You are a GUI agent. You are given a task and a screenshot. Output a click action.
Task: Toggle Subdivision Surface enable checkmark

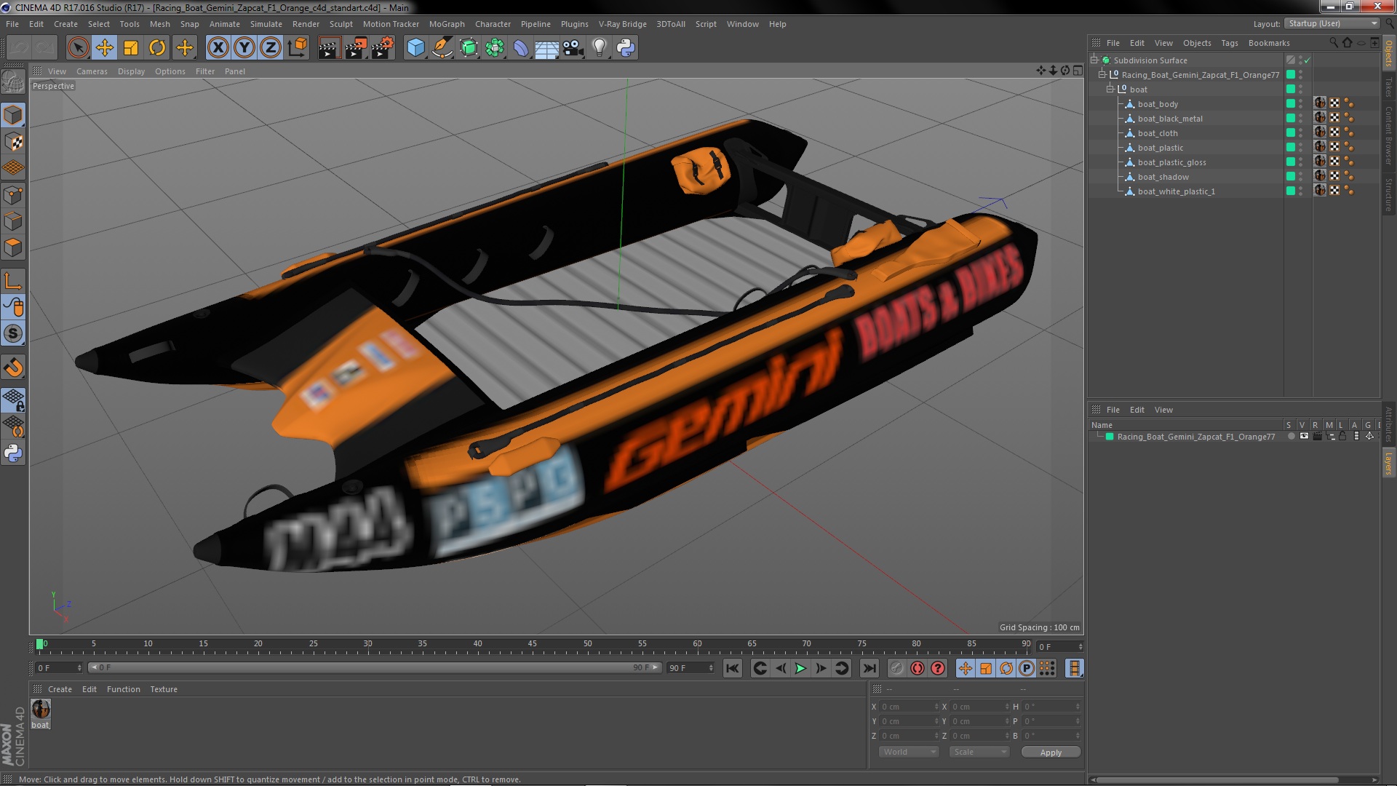click(x=1308, y=60)
